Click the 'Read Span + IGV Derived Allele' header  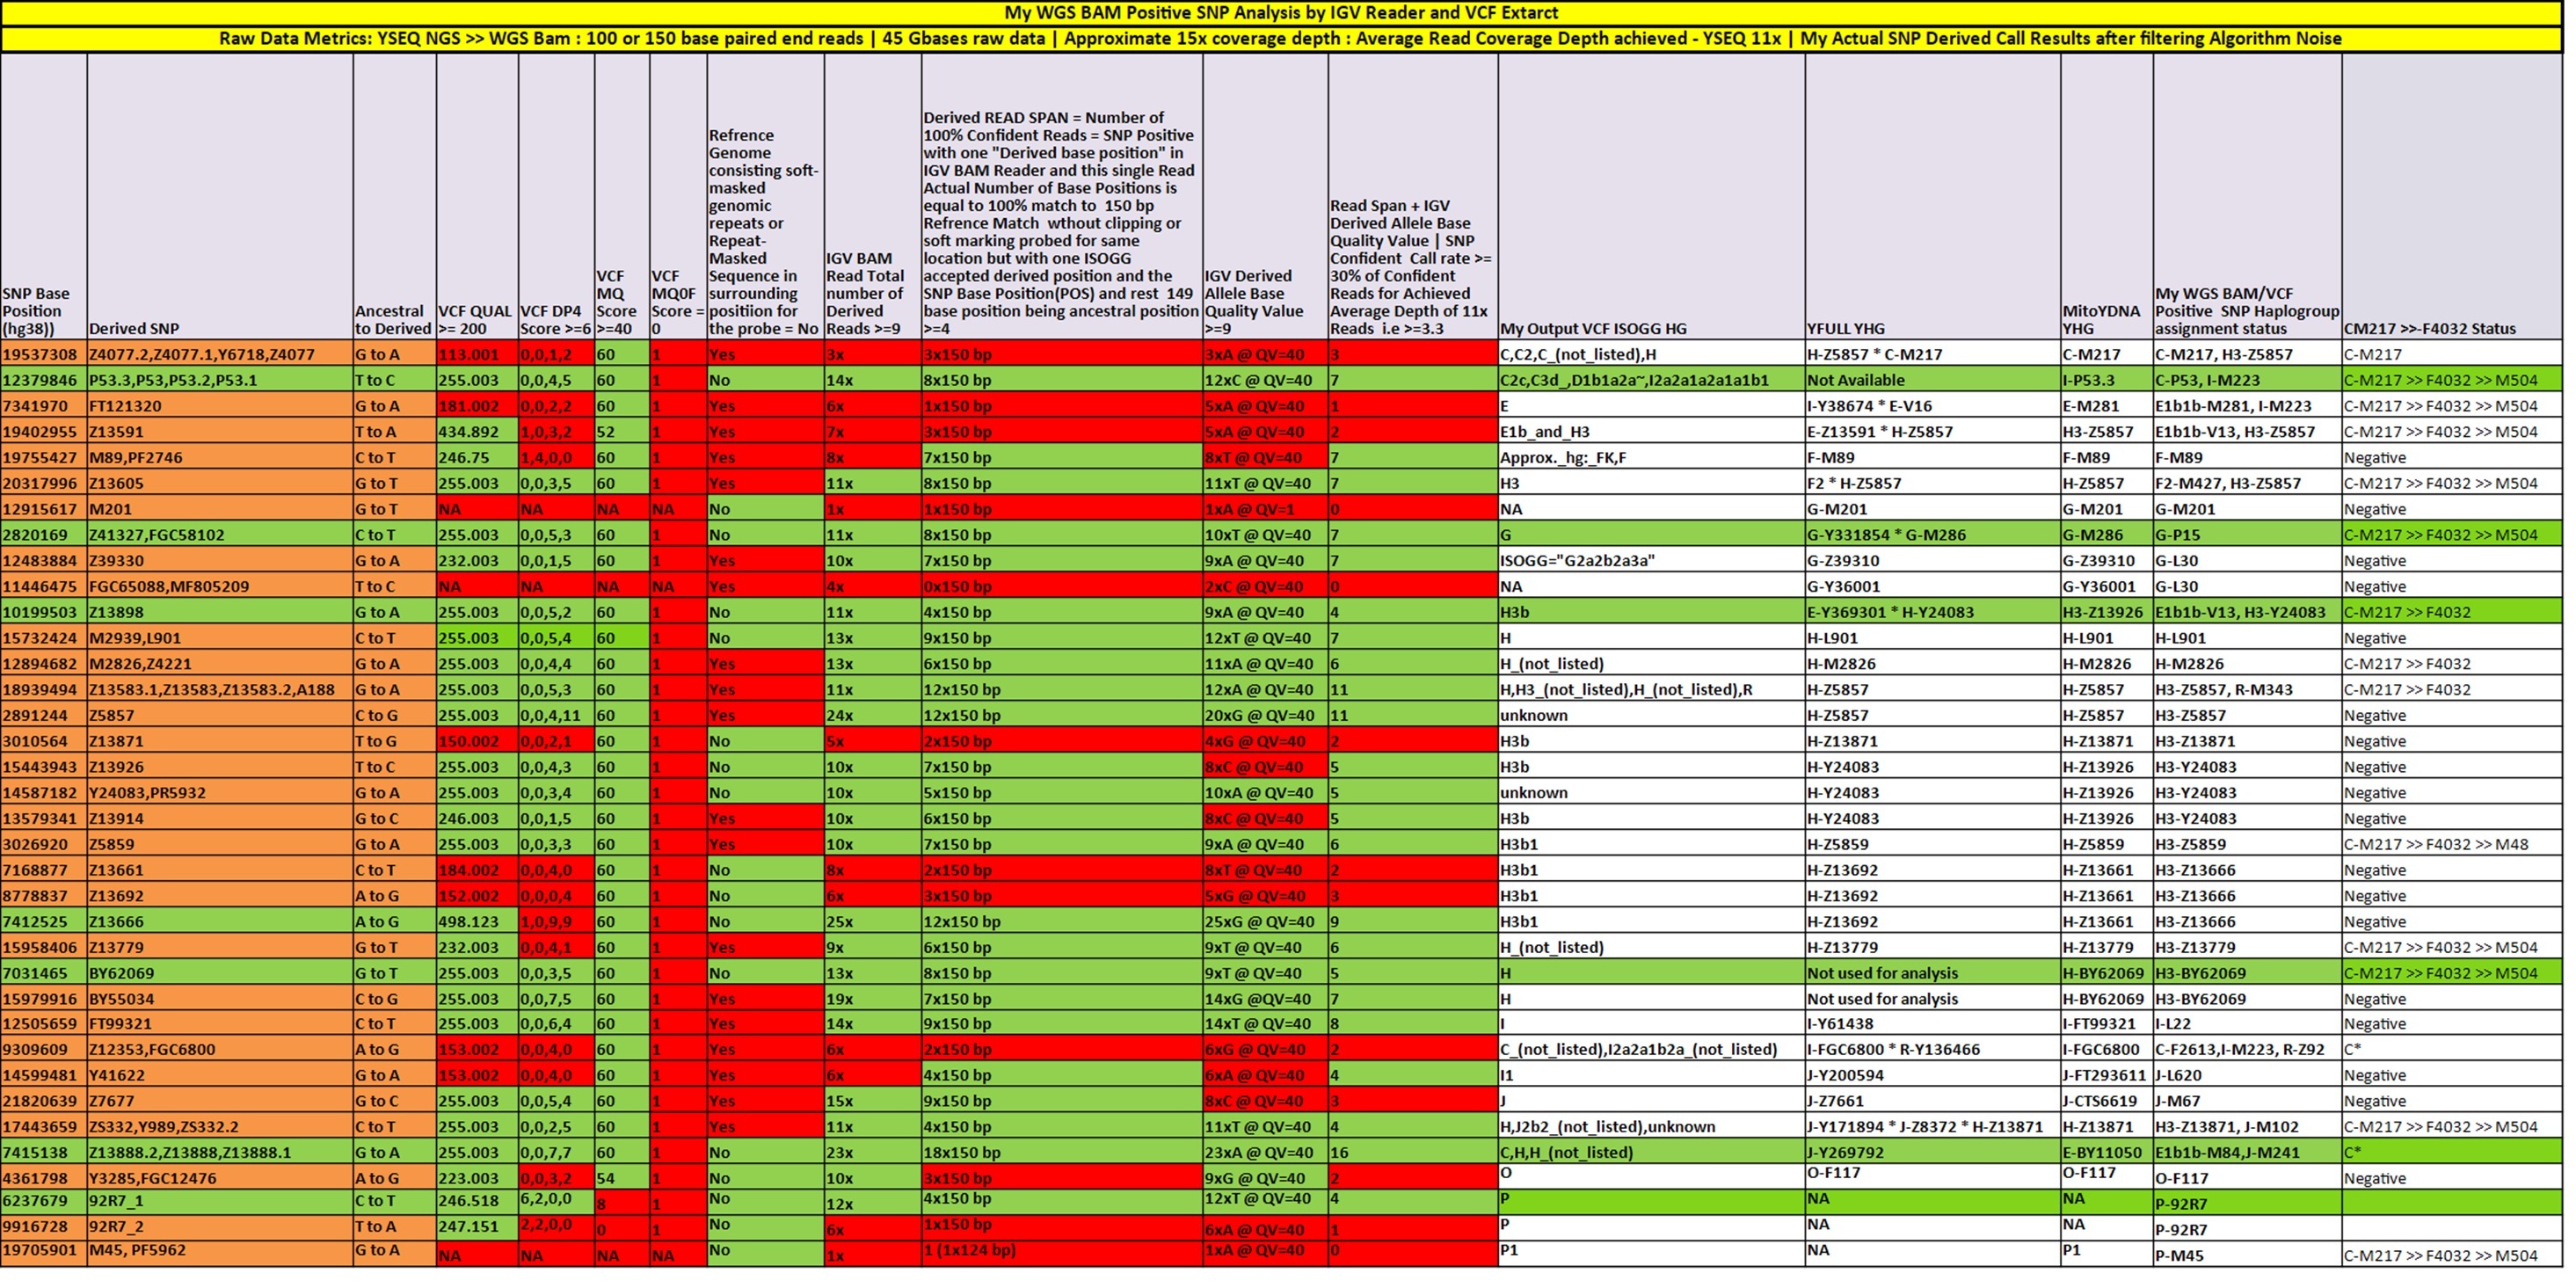click(1412, 197)
